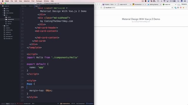The height and width of the screenshot is (105, 188).
Task: Open index.html in the tree view
Action: coord(9,34)
